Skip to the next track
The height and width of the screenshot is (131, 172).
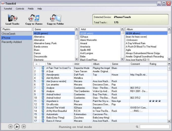point(24,126)
